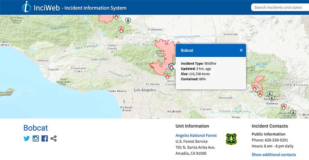Viewport: 309px width, 160px height.
Task: Click '- Incident Information System' header text
Action: (94, 8)
